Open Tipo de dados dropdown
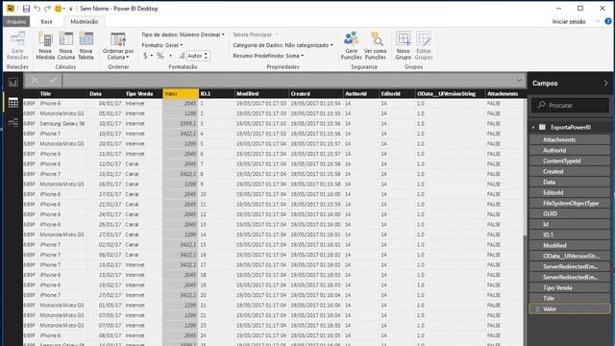The image size is (615, 346). click(x=184, y=35)
